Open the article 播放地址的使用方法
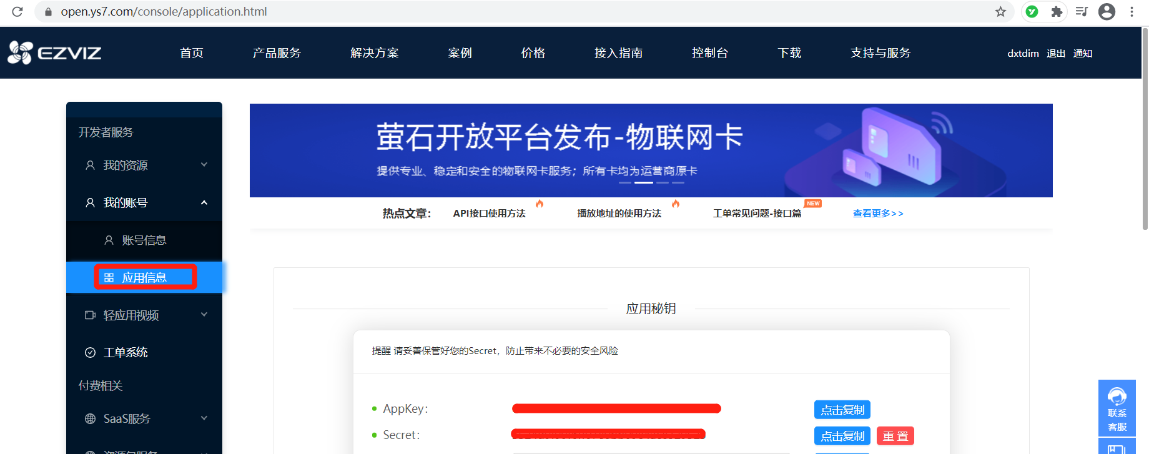The height and width of the screenshot is (454, 1149). tap(619, 214)
